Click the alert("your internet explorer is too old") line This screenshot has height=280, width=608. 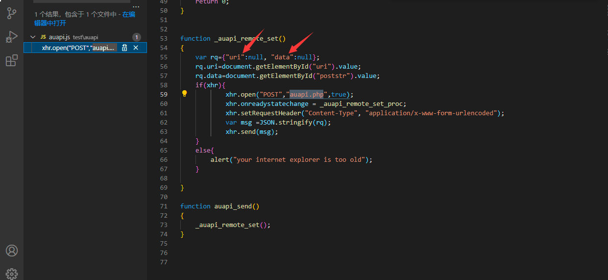292,159
